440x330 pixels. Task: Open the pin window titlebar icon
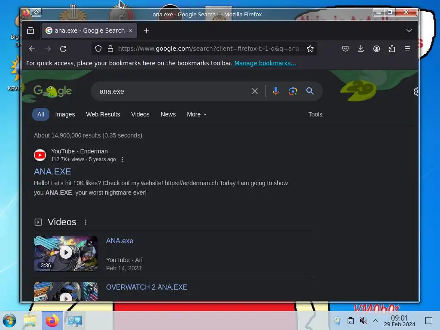tap(37, 12)
